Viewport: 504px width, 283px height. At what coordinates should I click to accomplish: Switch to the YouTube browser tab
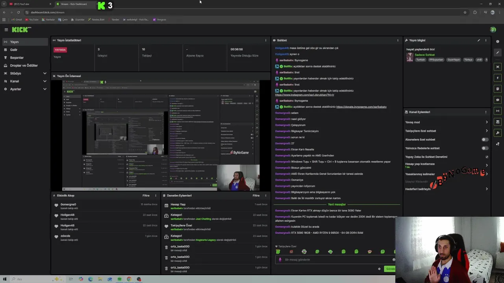point(31,4)
